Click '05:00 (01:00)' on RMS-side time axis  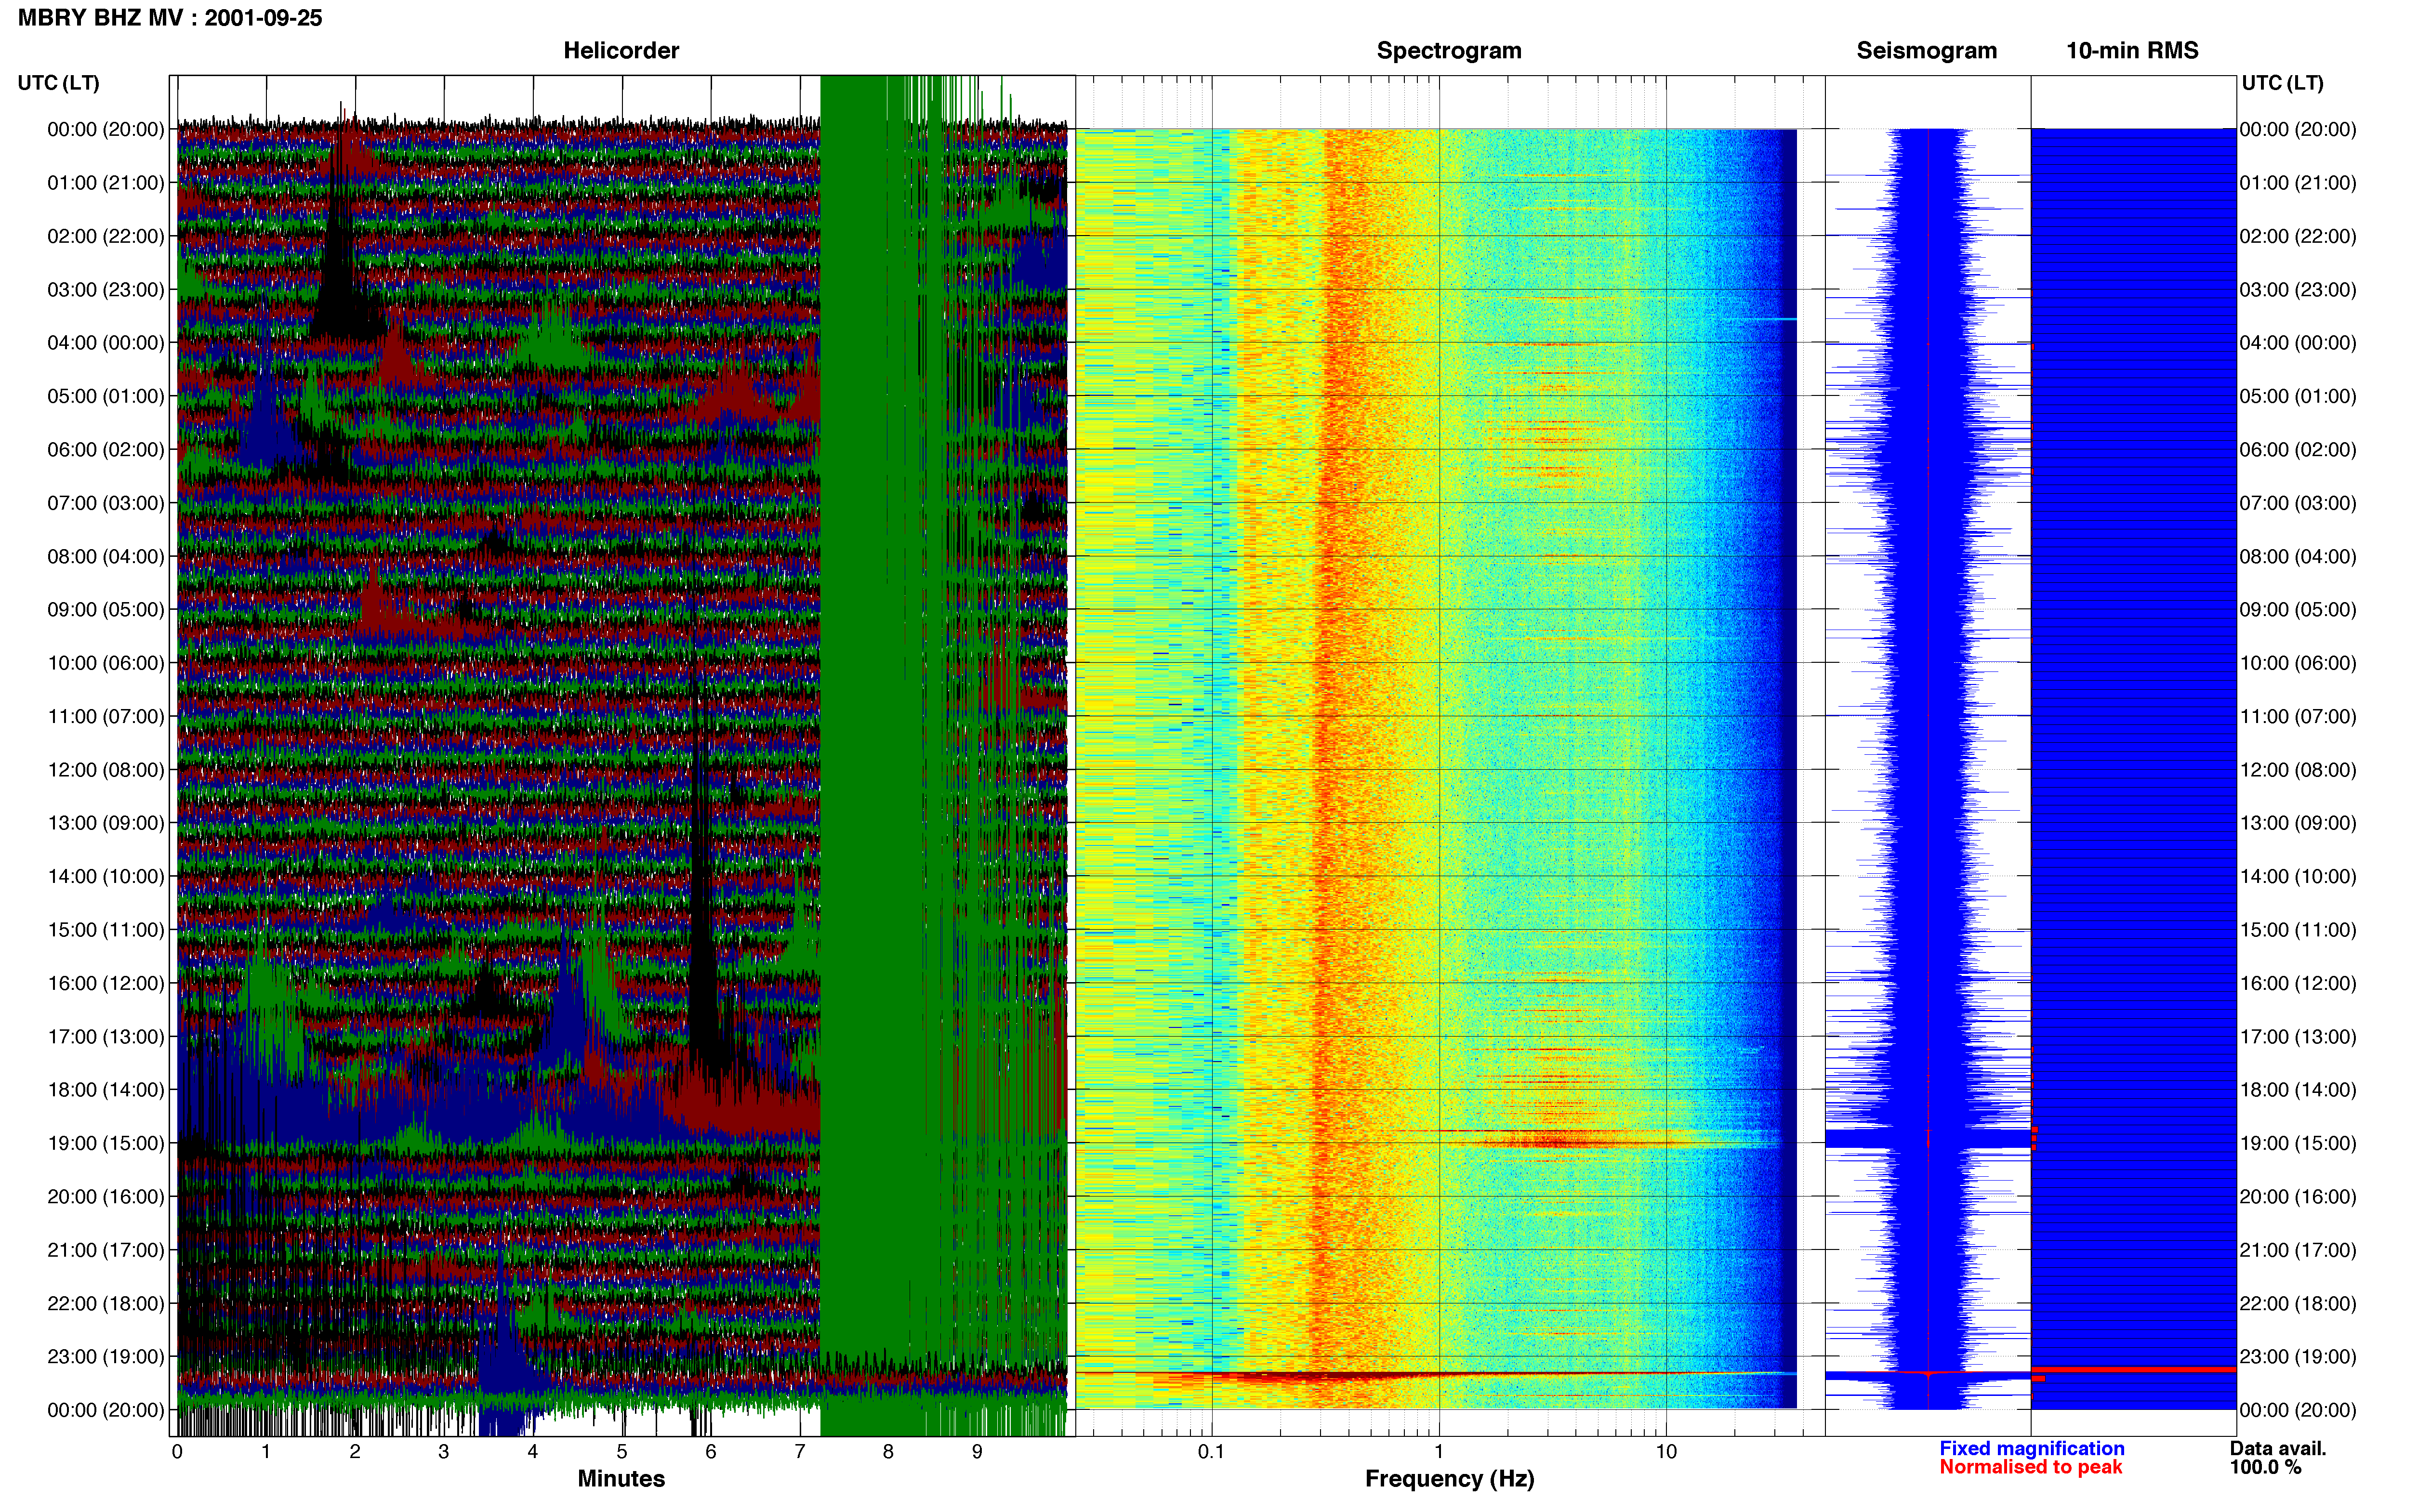pos(2298,397)
